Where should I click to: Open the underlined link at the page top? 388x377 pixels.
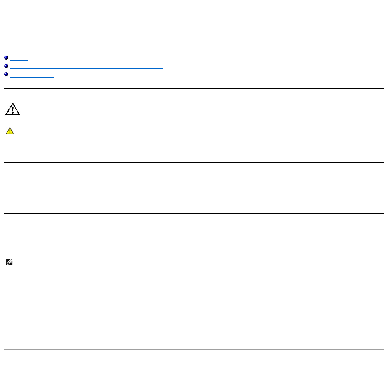22,9
